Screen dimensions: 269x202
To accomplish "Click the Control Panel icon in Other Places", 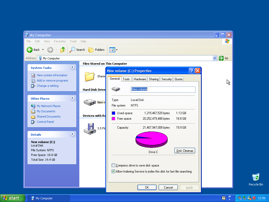I will pyautogui.click(x=33, y=122).
